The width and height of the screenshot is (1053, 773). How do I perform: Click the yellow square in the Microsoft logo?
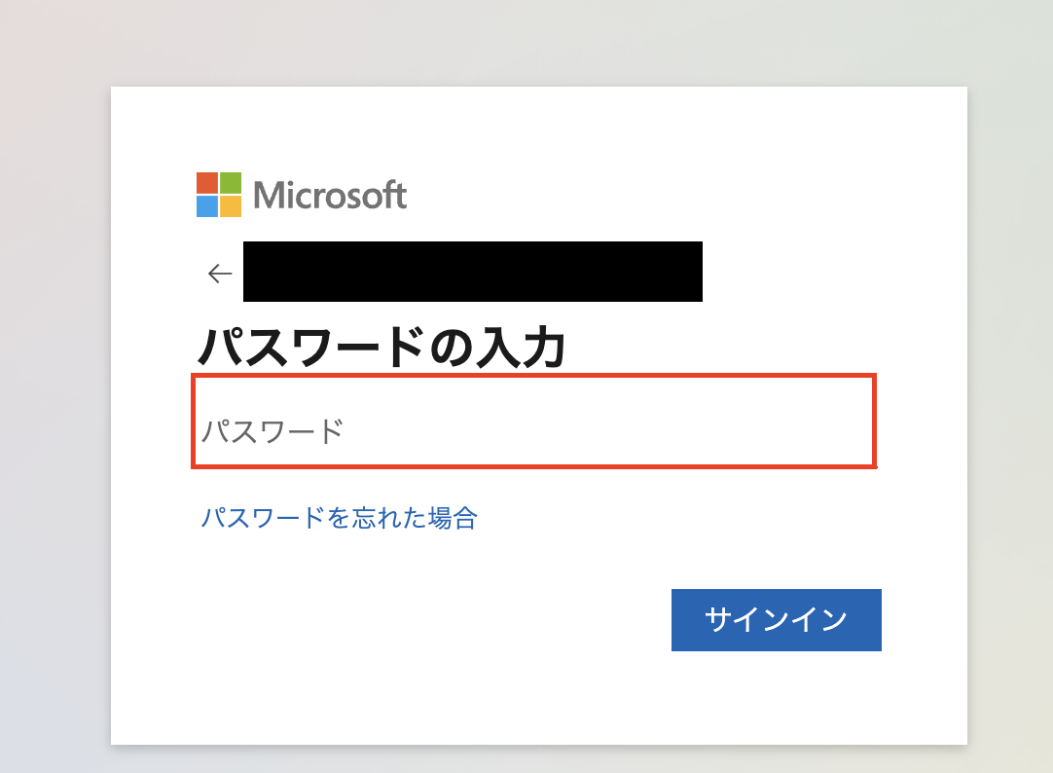tap(232, 205)
